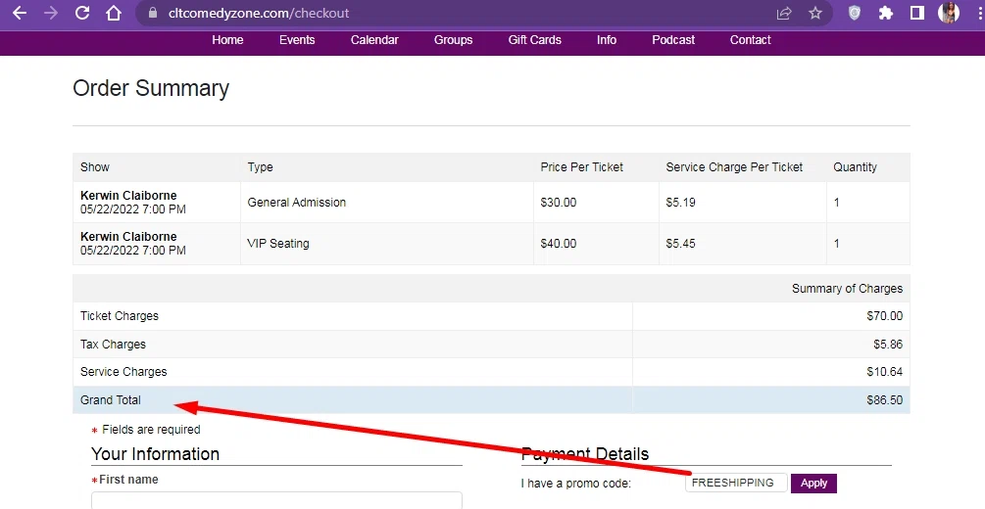Apply the promo code button

pyautogui.click(x=813, y=484)
